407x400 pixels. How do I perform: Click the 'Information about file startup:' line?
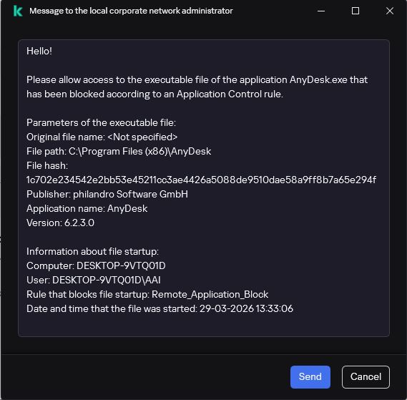point(93,251)
